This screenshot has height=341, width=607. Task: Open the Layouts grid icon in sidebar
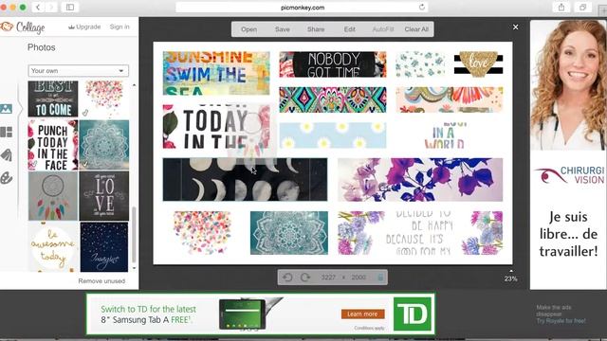[7, 133]
